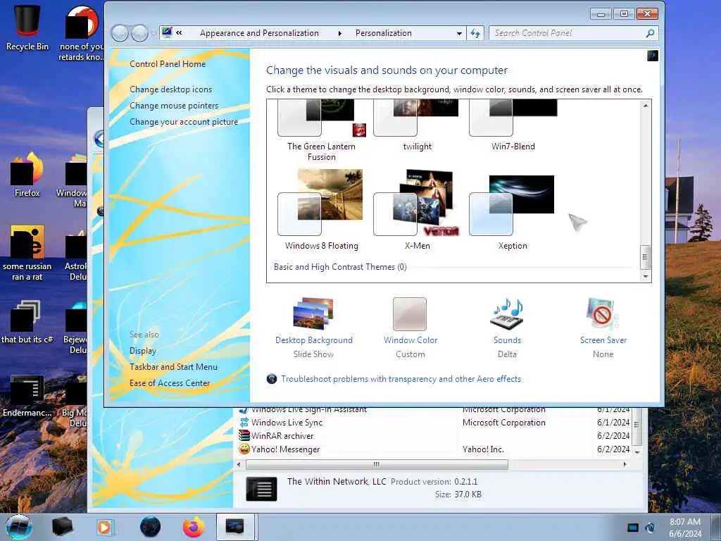Open the dark globe taskbar icon

pyautogui.click(x=150, y=527)
